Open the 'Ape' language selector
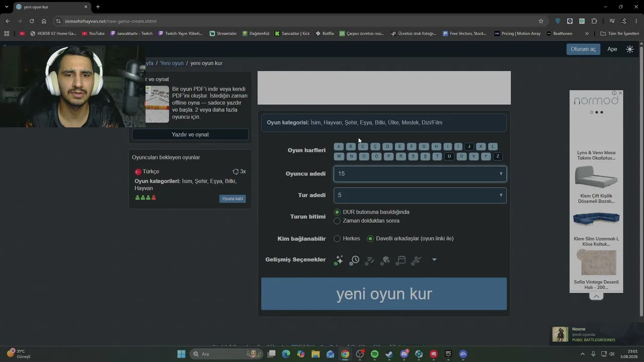644x362 pixels. point(612,49)
